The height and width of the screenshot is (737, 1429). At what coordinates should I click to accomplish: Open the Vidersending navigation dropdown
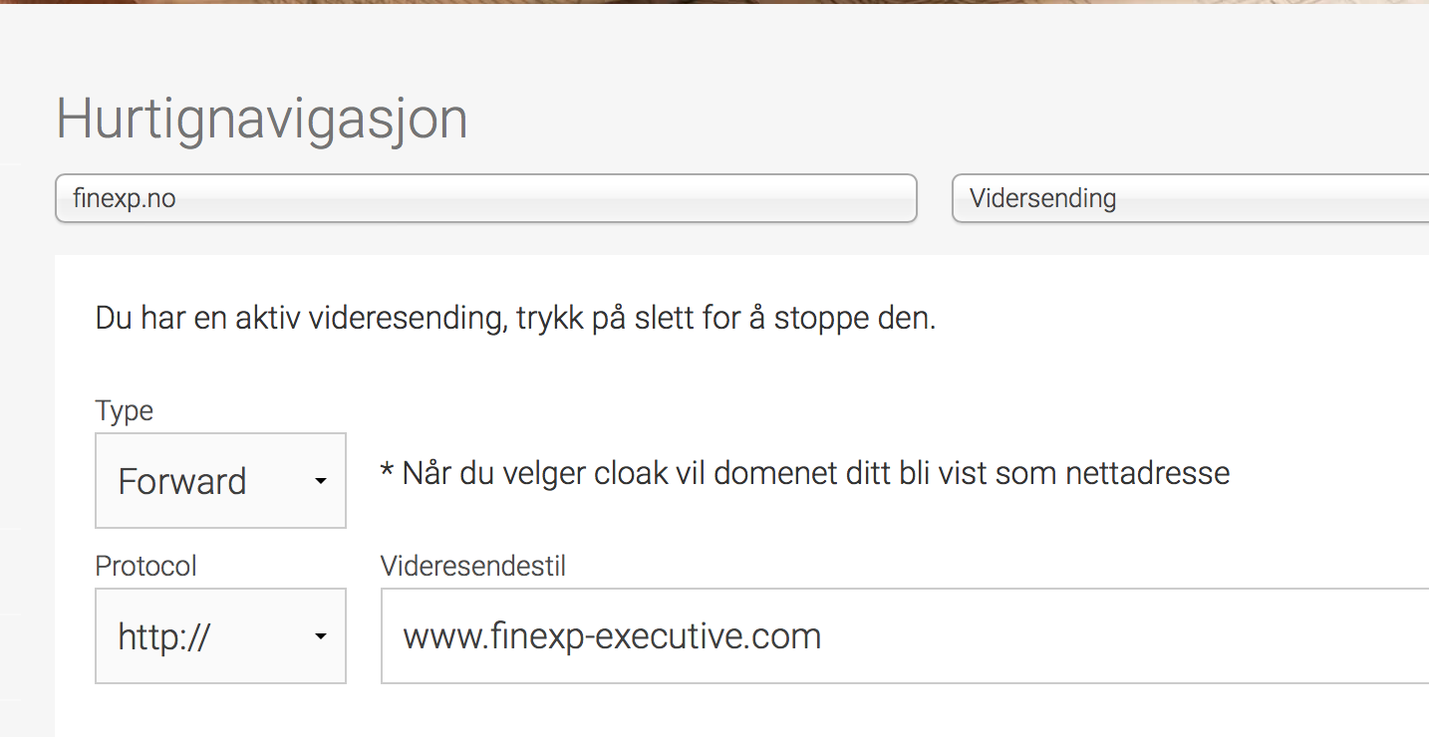coord(1191,198)
